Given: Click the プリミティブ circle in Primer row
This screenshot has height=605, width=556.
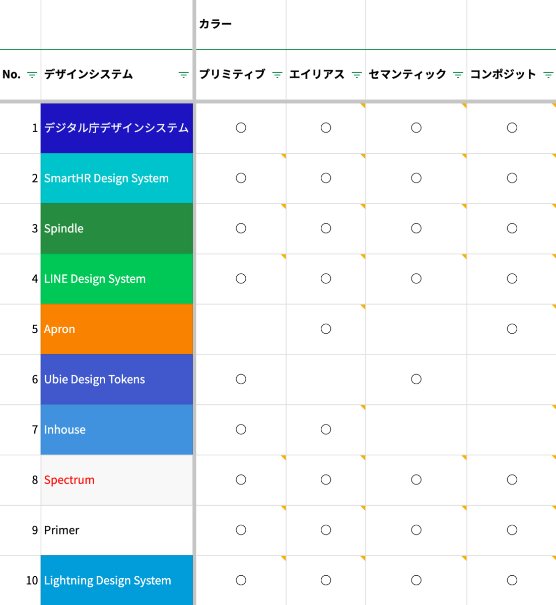Looking at the screenshot, I should tap(241, 530).
